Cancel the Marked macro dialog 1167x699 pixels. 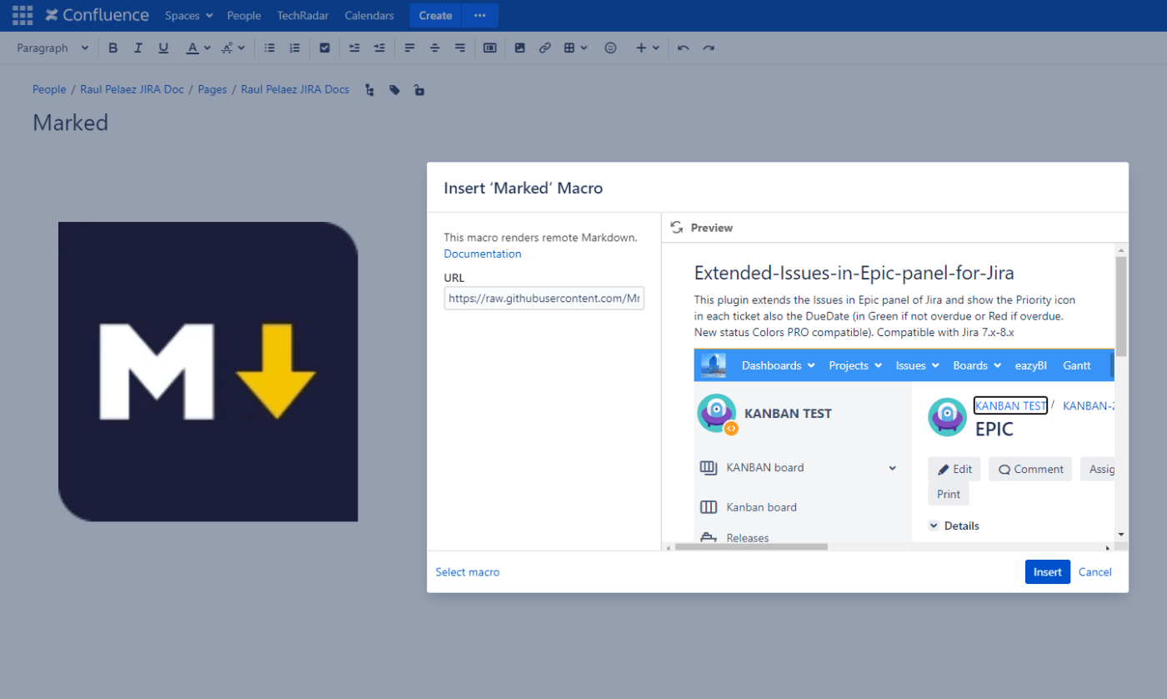[1094, 572]
